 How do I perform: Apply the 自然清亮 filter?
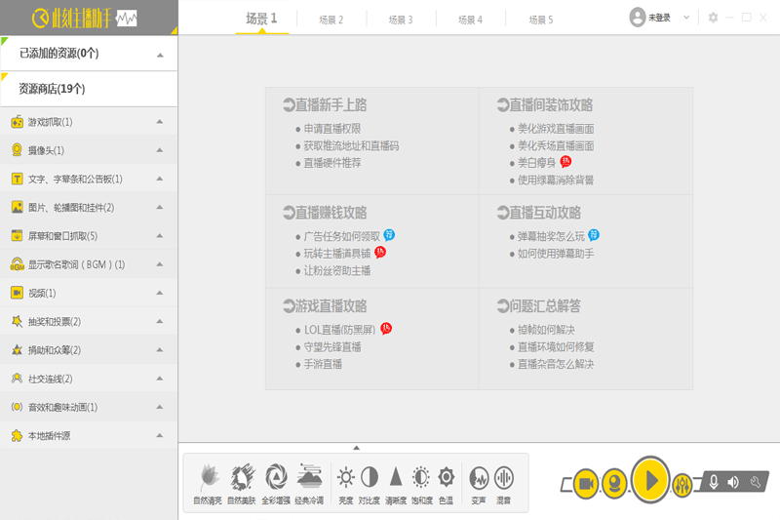pyautogui.click(x=207, y=483)
